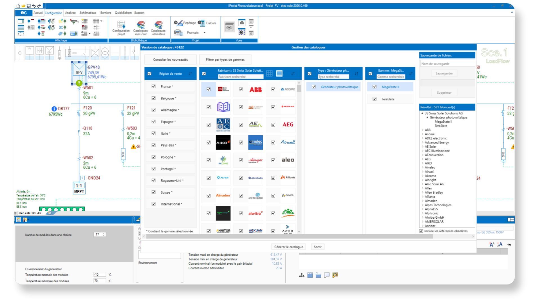Collapse the Générateur photovoltaïque tree node
This screenshot has height=302, width=540.
pyautogui.click(x=427, y=118)
